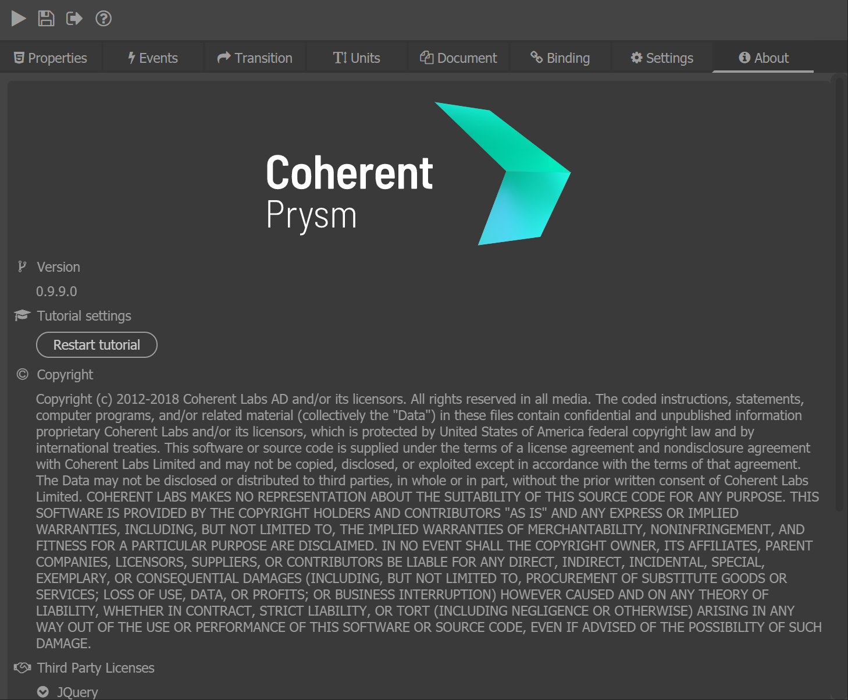
Task: Click the Tutorial settings graduation cap icon
Action: click(x=22, y=315)
